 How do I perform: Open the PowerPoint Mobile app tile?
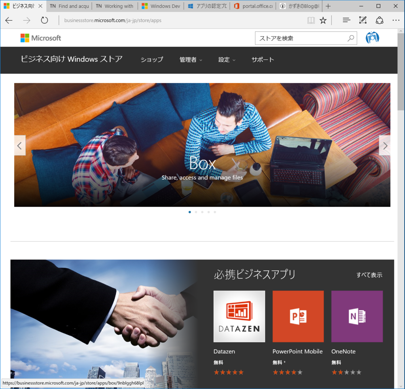298,316
